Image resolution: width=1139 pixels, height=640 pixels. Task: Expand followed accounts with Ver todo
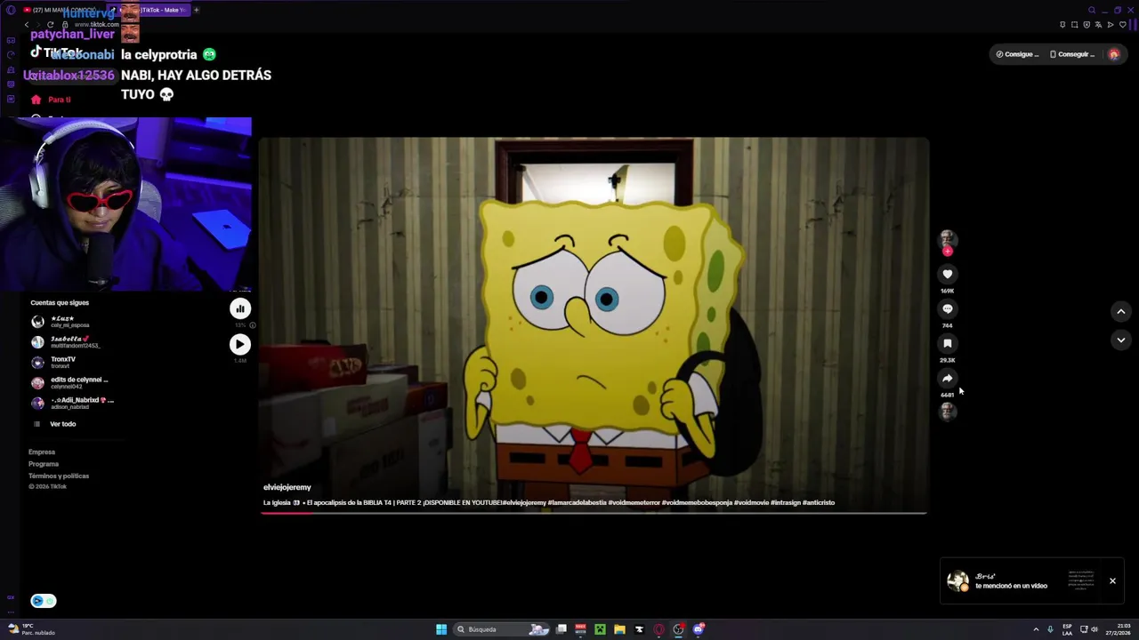[x=54, y=424]
